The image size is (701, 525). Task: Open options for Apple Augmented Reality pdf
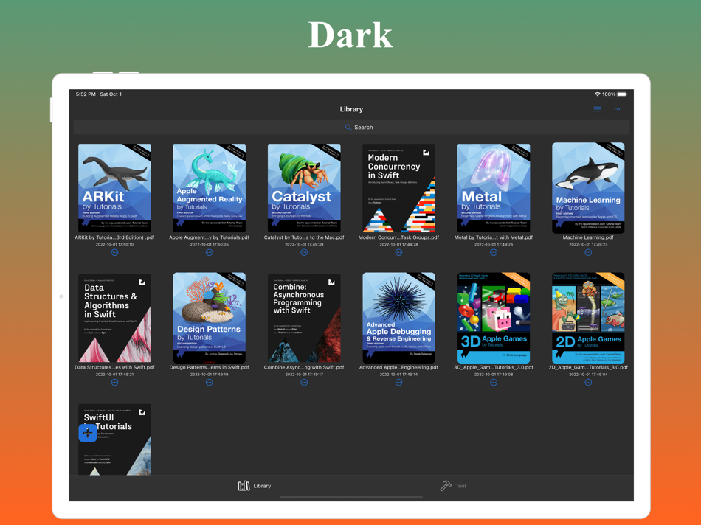tap(210, 252)
